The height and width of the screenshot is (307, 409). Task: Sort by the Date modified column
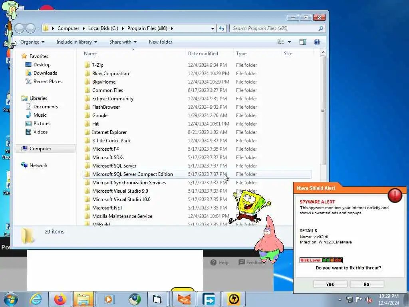pyautogui.click(x=203, y=54)
